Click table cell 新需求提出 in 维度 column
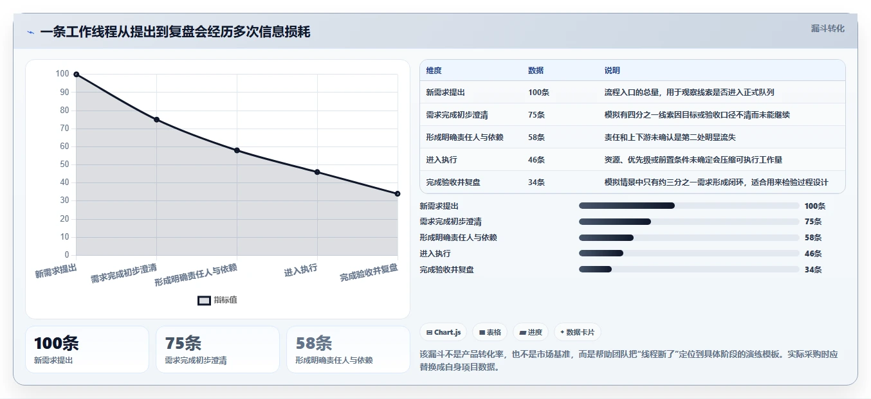The height and width of the screenshot is (399, 871). tap(445, 93)
